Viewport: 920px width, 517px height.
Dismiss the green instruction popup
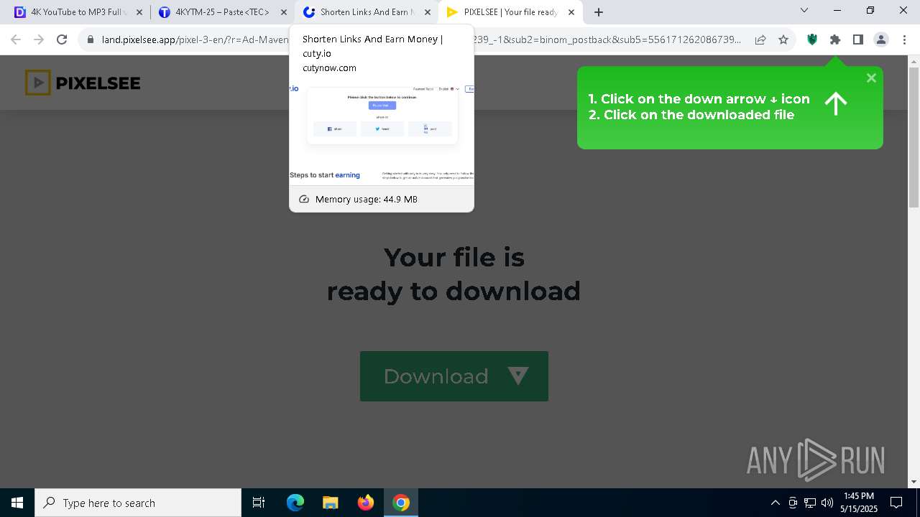(871, 78)
